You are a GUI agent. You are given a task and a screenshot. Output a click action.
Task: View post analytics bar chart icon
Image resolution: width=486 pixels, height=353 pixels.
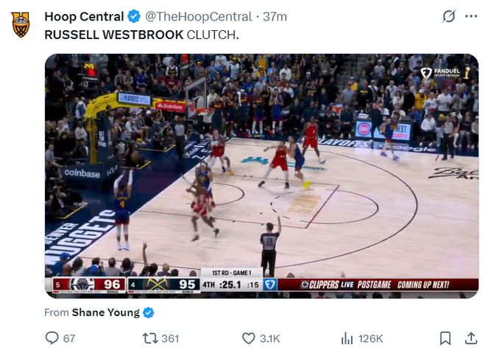(347, 338)
